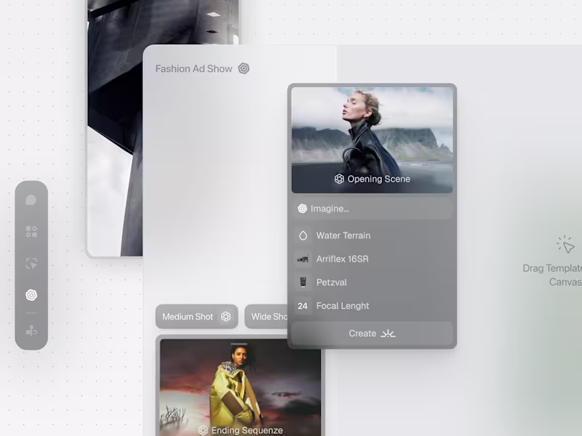The width and height of the screenshot is (582, 436).
Task: Click the Ending Sequenze caption
Action: coord(247,430)
